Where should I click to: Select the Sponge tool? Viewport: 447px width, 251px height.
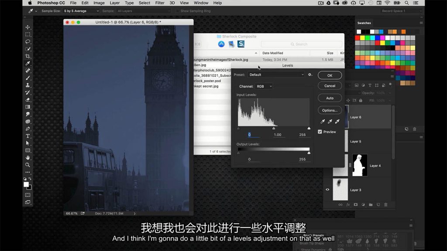click(x=28, y=122)
